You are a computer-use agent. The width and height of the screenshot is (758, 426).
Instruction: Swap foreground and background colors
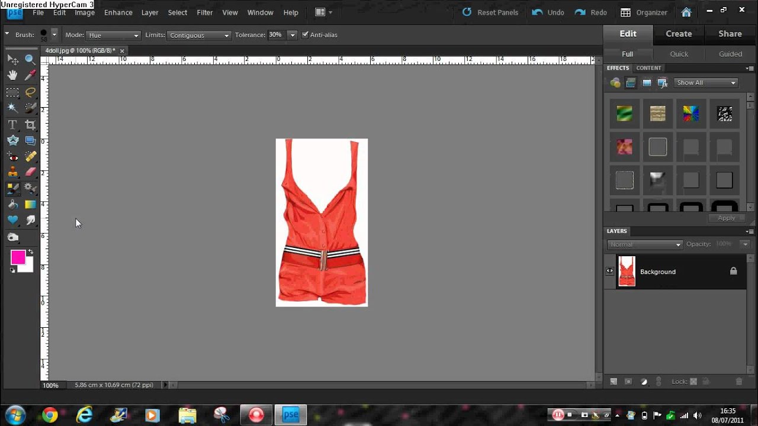click(x=31, y=252)
